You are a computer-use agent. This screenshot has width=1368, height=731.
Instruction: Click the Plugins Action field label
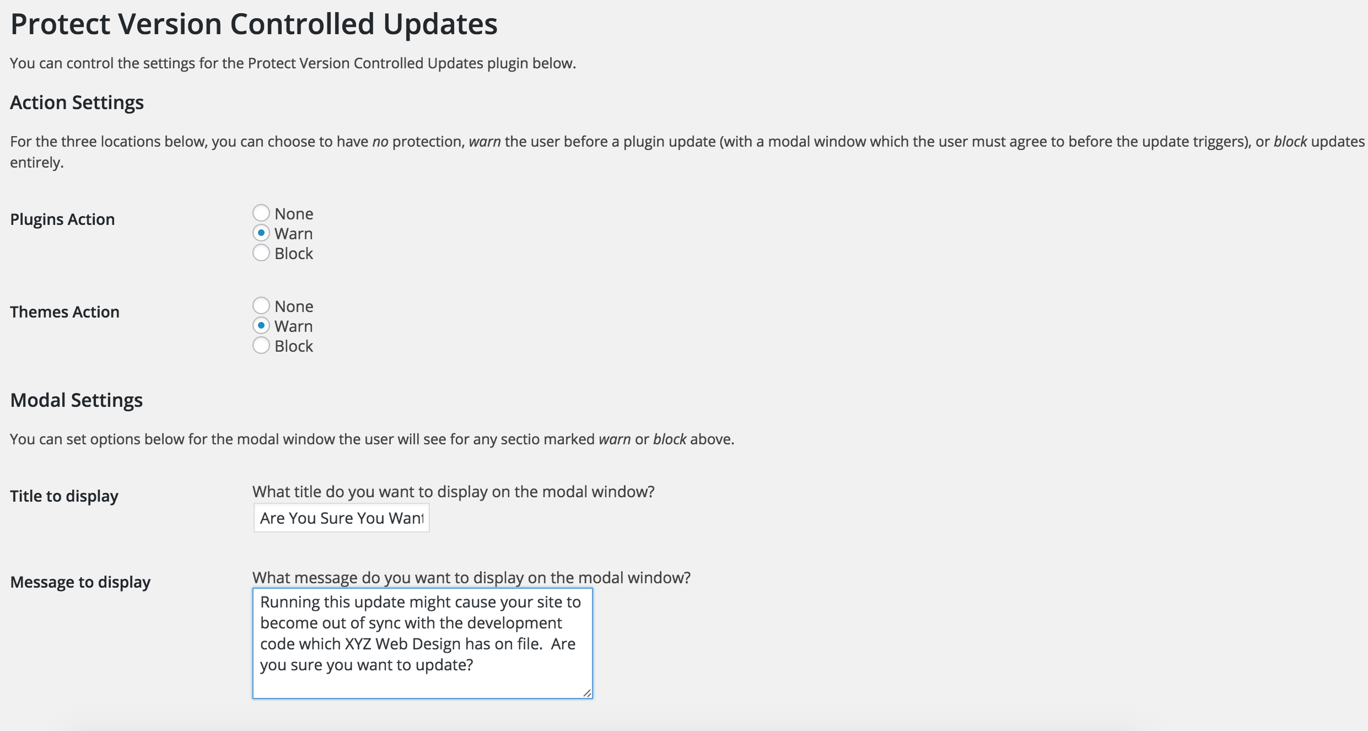(x=62, y=219)
